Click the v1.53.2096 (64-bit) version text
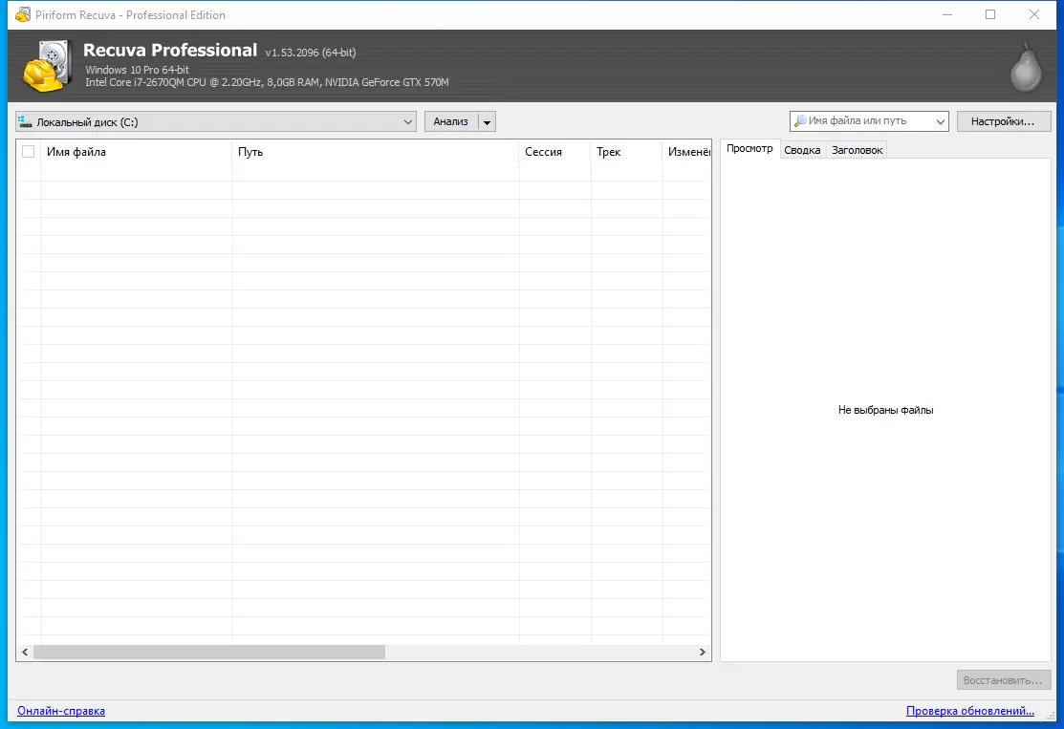The width and height of the screenshot is (1064, 729). 310,53
